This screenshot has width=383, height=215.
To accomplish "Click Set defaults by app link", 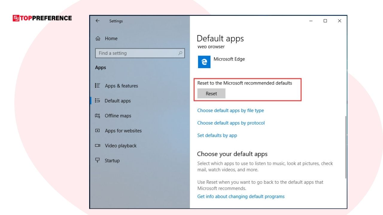I will (217, 136).
